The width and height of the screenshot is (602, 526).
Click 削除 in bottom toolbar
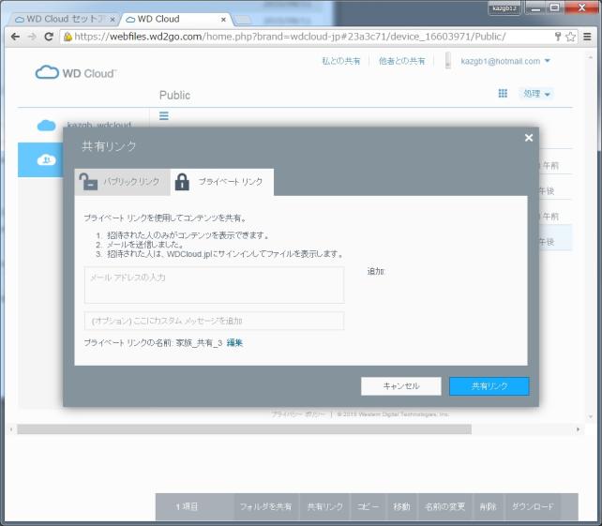point(489,507)
